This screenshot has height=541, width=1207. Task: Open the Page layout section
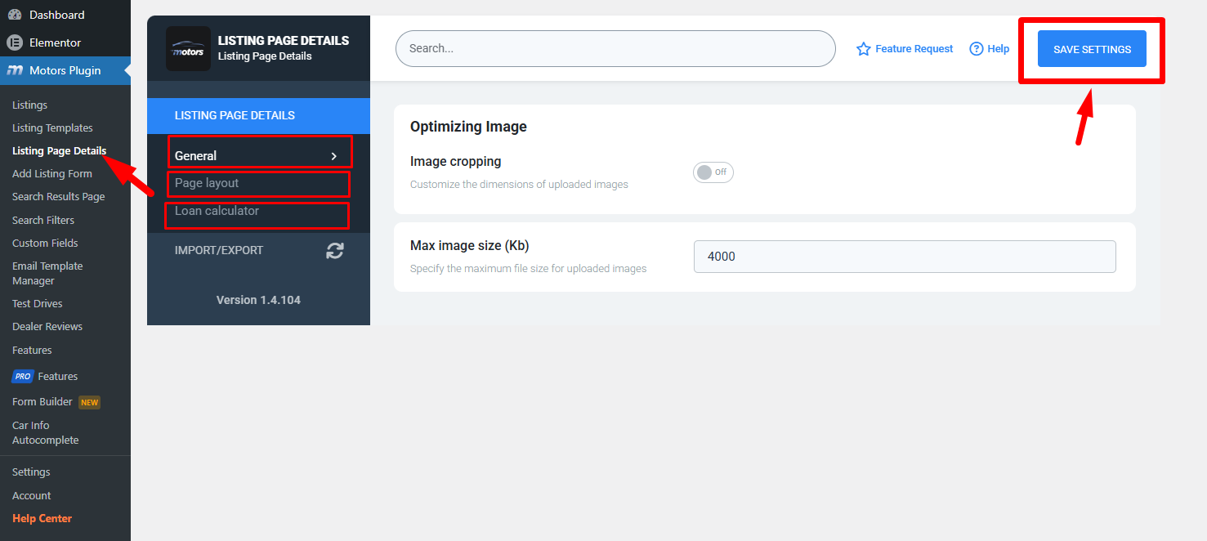[207, 183]
